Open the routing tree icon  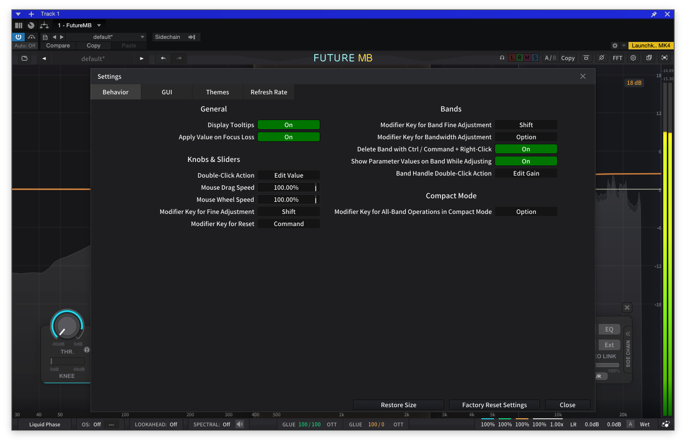click(x=44, y=25)
